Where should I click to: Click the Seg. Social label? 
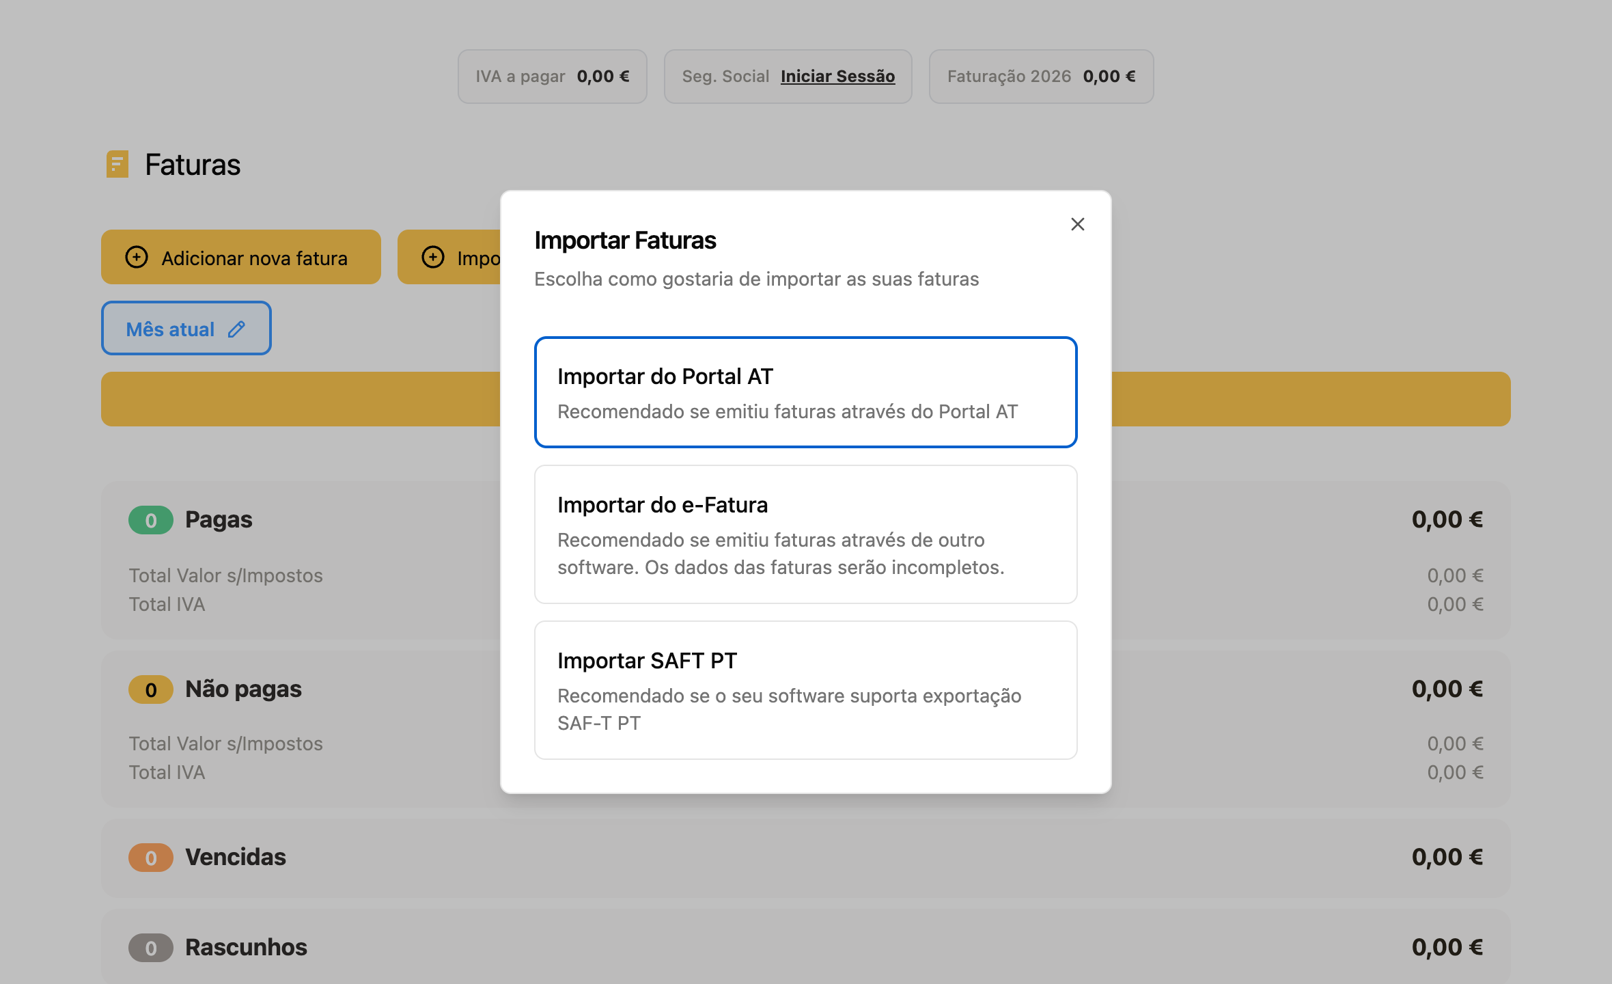click(725, 77)
